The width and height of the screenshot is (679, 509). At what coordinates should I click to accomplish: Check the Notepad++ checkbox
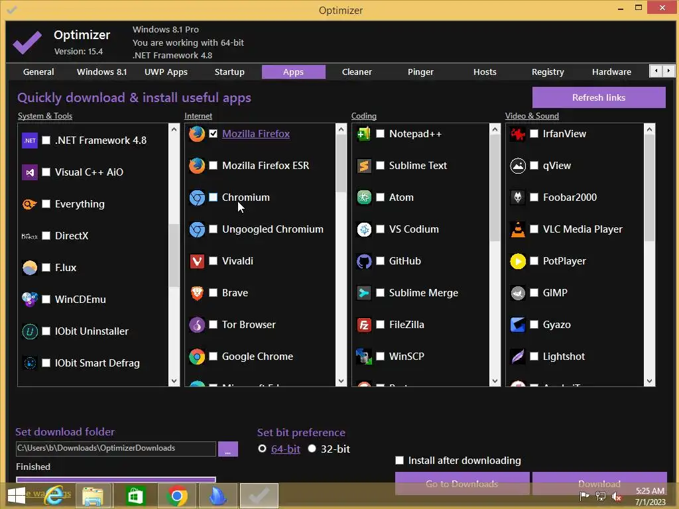click(380, 134)
